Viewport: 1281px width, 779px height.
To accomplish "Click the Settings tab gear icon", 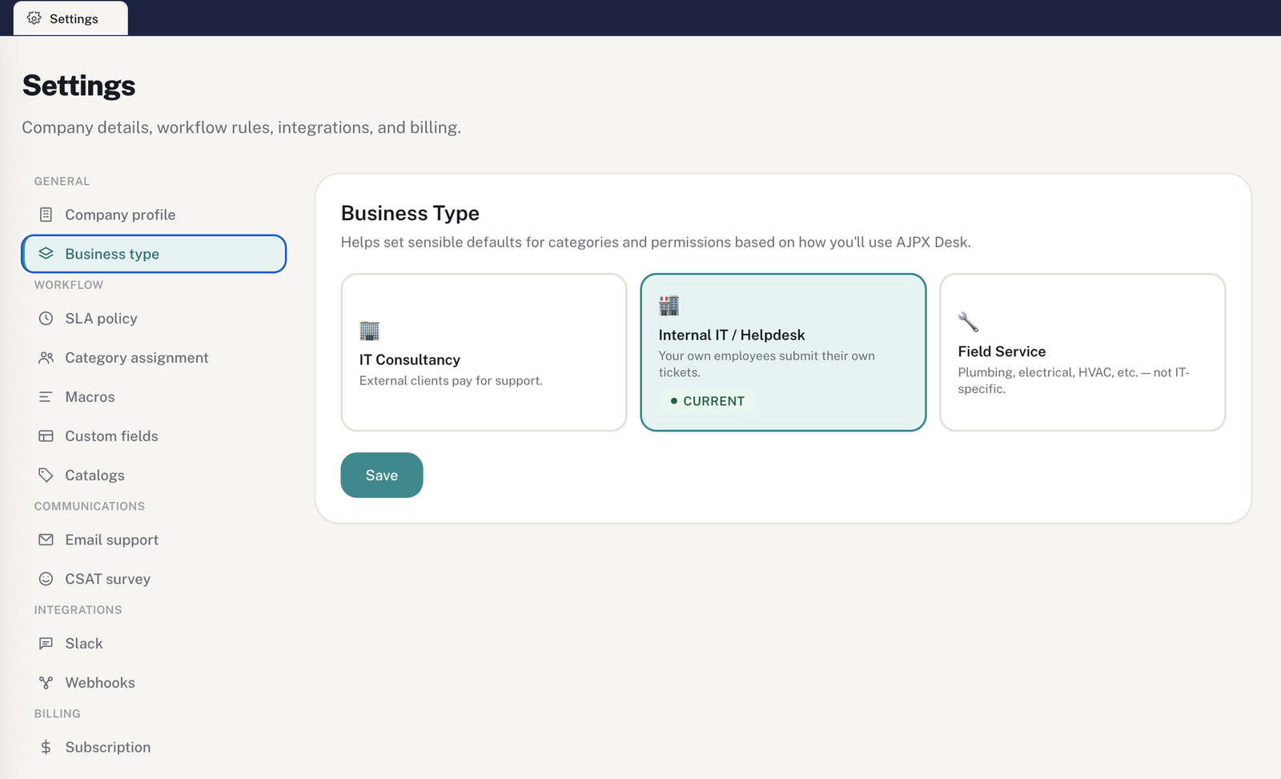I will tap(34, 18).
